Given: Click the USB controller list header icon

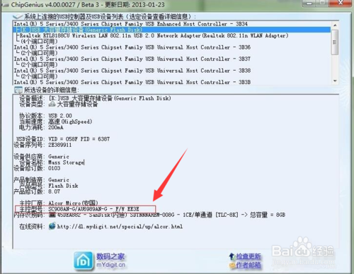Looking at the screenshot, I should tap(18, 17).
